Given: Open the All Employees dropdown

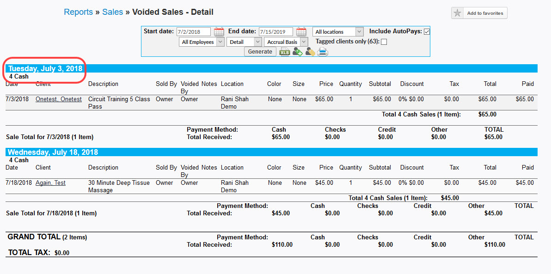Looking at the screenshot, I should (202, 42).
